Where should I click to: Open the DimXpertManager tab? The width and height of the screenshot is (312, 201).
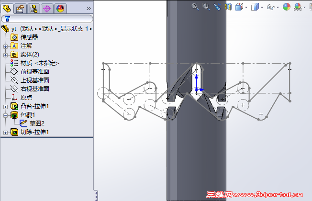tap(47, 9)
